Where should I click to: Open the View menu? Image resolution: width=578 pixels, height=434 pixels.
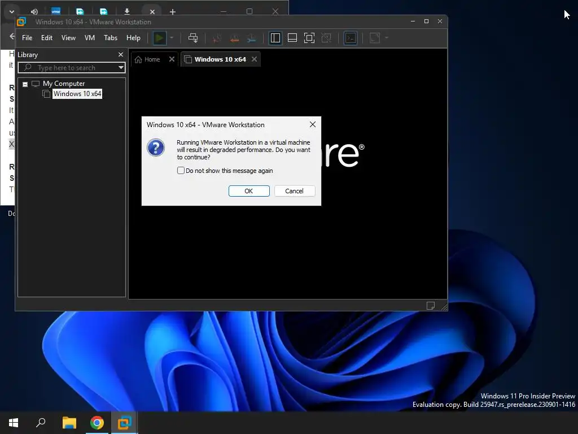[x=68, y=38]
